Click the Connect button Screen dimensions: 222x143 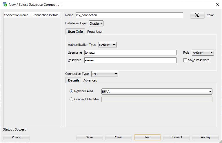pyautogui.click(x=176, y=137)
